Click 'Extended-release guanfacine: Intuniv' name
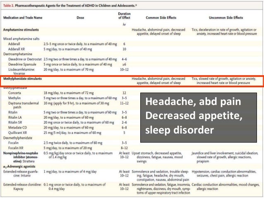Image resolution: width=264 pixels, height=198 pixels. [21, 174]
